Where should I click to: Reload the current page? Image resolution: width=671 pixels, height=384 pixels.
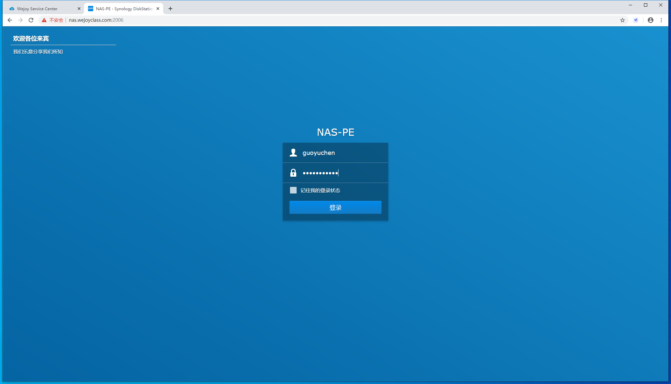(31, 20)
